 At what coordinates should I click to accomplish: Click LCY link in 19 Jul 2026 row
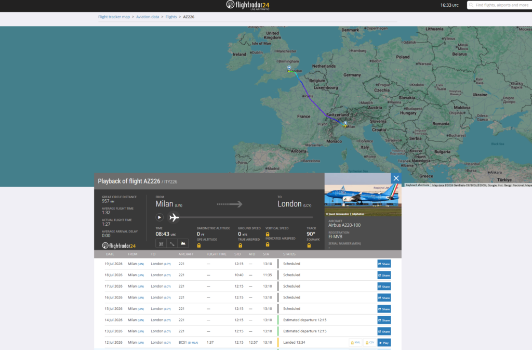[167, 264]
